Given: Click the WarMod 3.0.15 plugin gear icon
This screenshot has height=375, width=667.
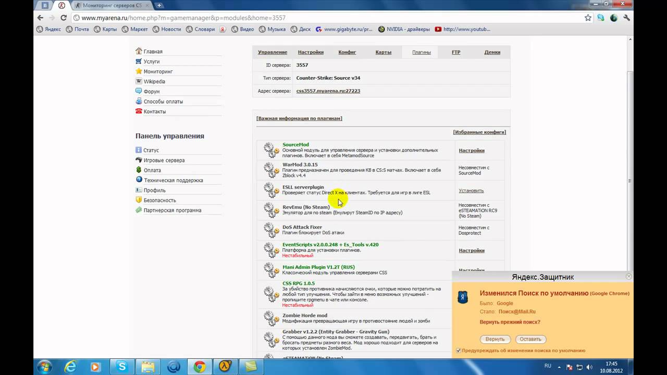Looking at the screenshot, I should pos(271,170).
